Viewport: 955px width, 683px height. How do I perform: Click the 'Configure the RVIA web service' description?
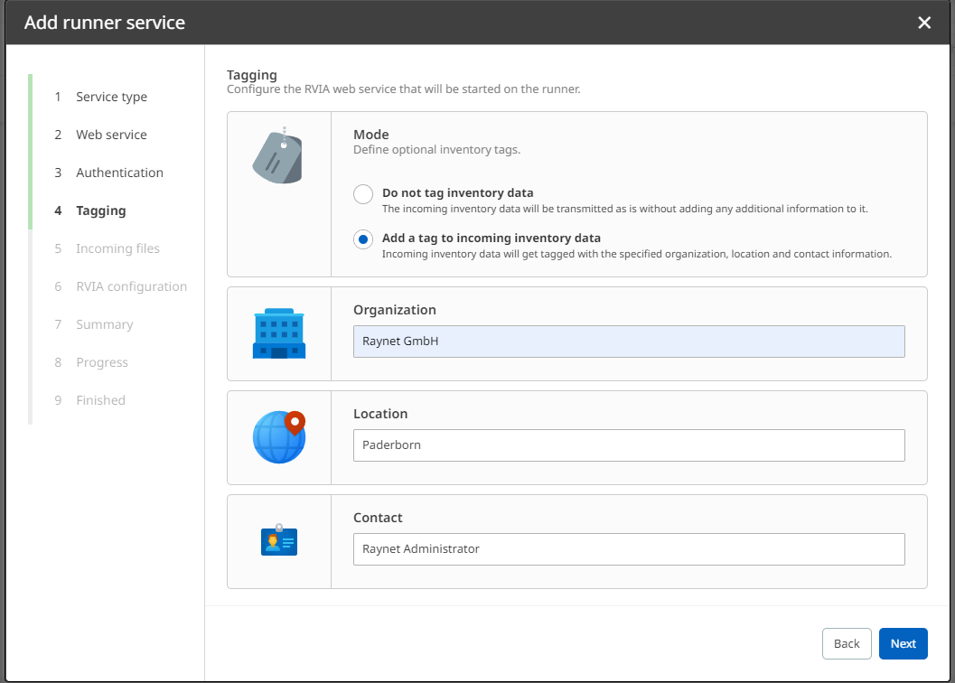tap(403, 89)
